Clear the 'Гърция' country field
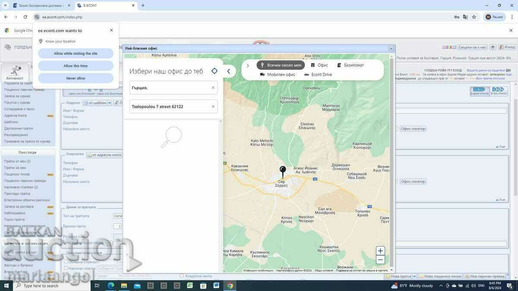The width and height of the screenshot is (518, 291). point(213,88)
